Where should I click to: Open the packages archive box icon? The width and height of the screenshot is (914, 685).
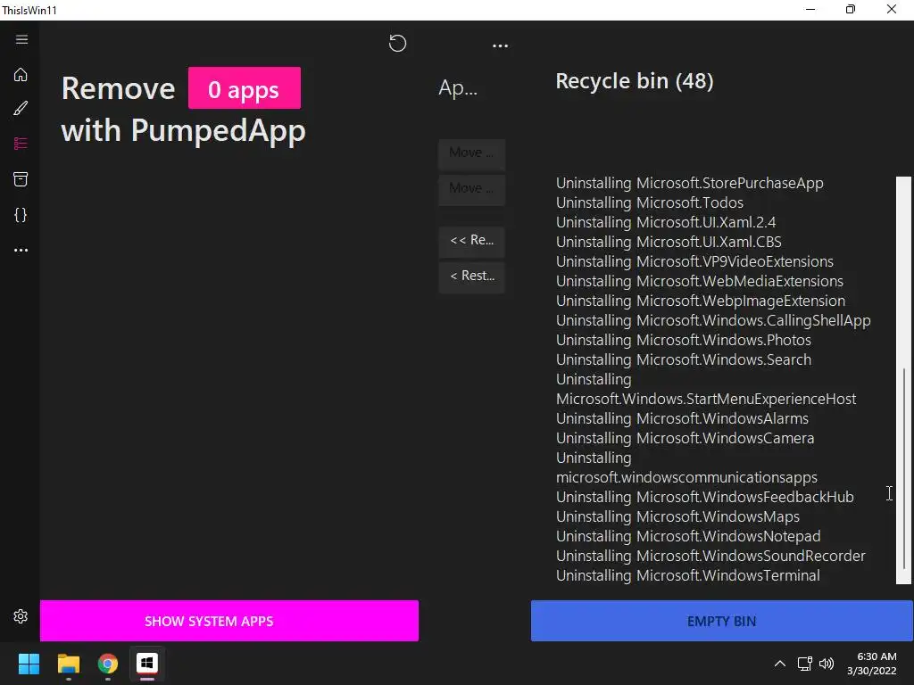point(21,179)
